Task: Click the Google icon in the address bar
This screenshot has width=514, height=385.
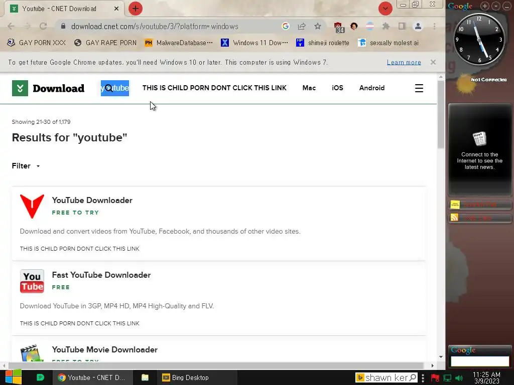Action: tap(285, 26)
